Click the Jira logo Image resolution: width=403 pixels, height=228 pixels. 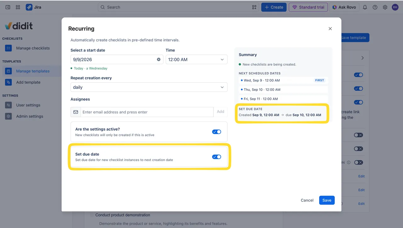click(34, 7)
